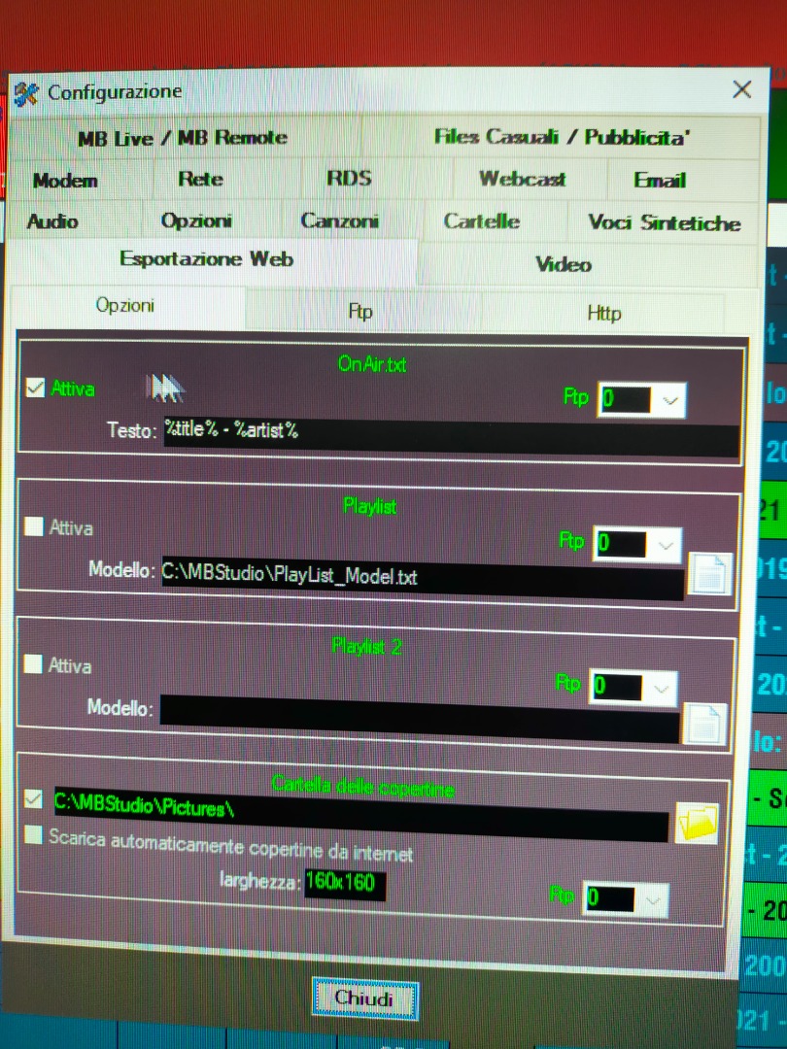
Task: Switch to the Webcast tab
Action: [x=523, y=180]
